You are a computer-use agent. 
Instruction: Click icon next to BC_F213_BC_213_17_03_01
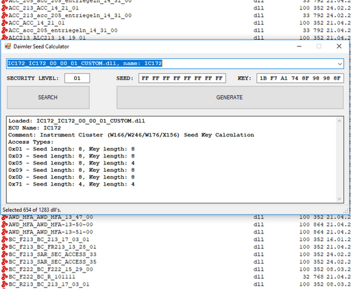4,240
